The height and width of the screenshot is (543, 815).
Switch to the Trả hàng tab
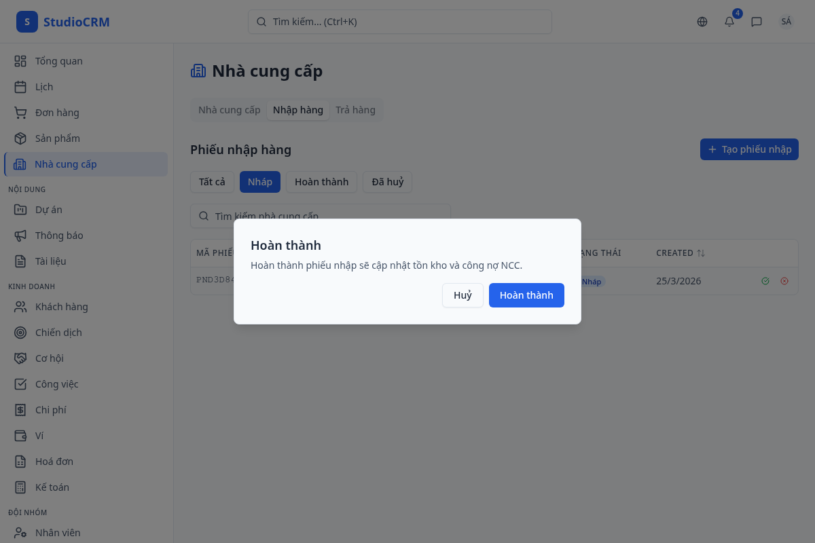click(355, 110)
